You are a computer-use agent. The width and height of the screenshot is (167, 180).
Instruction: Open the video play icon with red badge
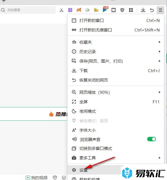(105, 9)
